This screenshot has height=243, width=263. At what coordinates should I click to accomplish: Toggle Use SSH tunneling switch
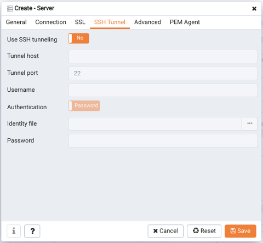[79, 38]
